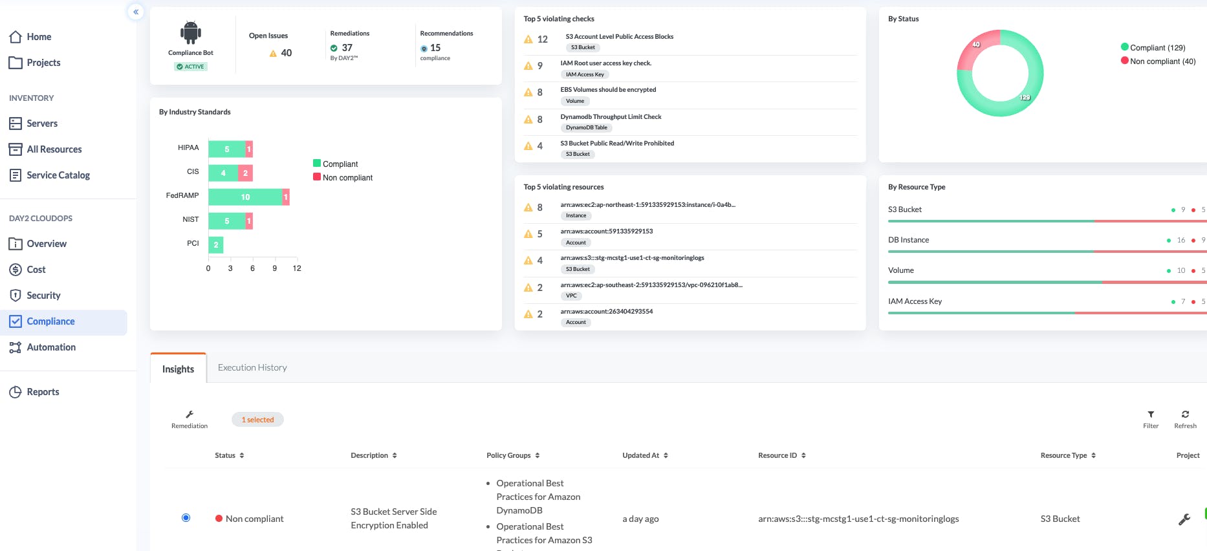Toggle the Compliant legend in Industry Standards chart

(x=336, y=164)
